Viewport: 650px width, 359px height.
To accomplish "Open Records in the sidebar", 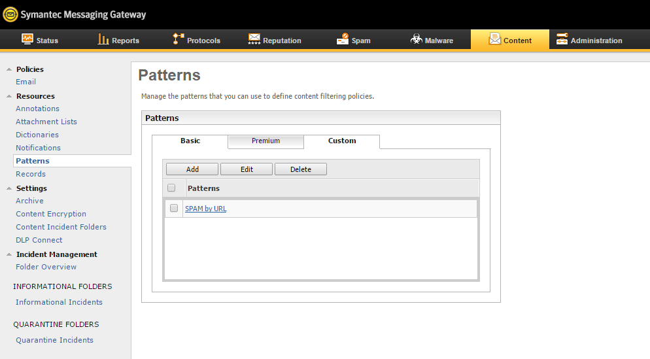I will coord(31,174).
